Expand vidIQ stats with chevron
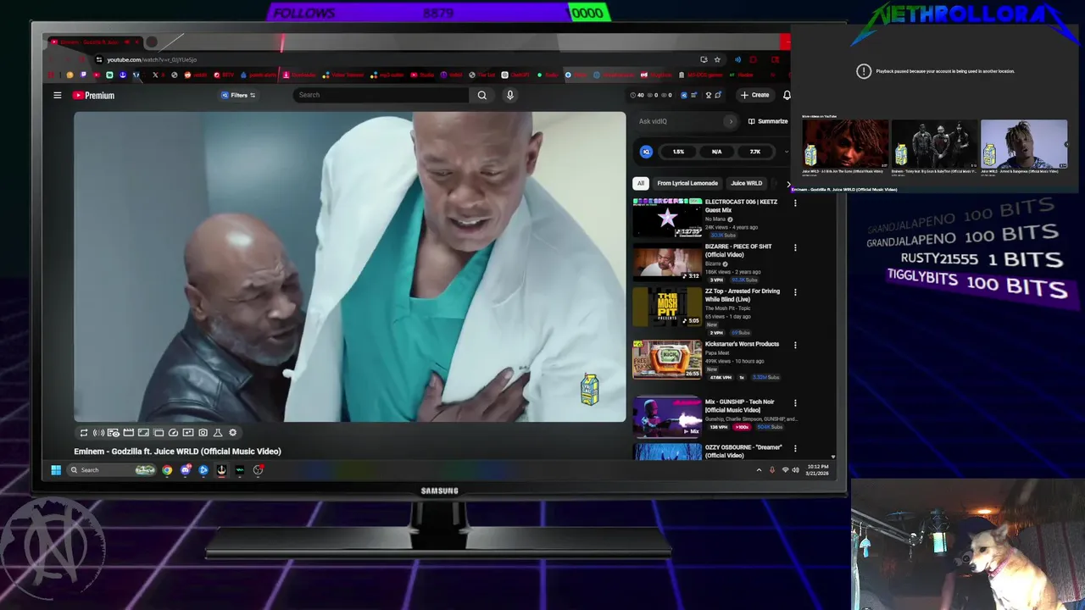 pos(786,152)
